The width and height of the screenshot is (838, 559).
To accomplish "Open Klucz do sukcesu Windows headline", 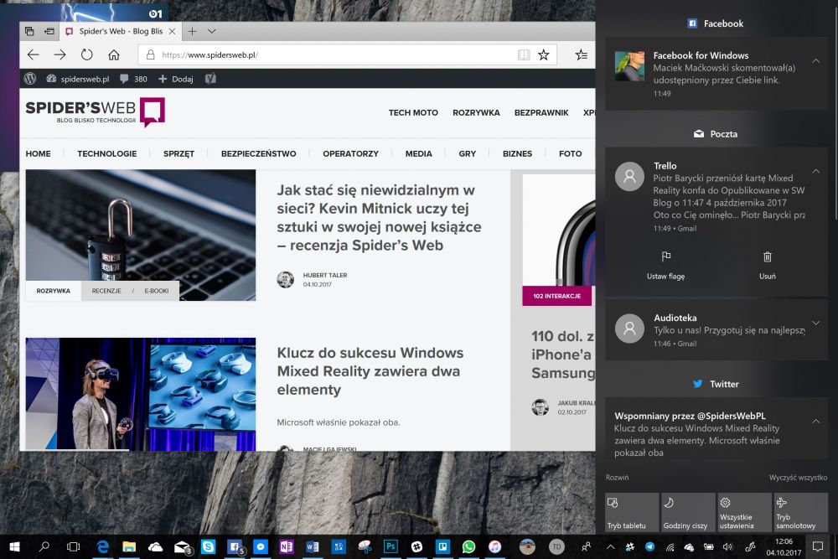I will (370, 371).
